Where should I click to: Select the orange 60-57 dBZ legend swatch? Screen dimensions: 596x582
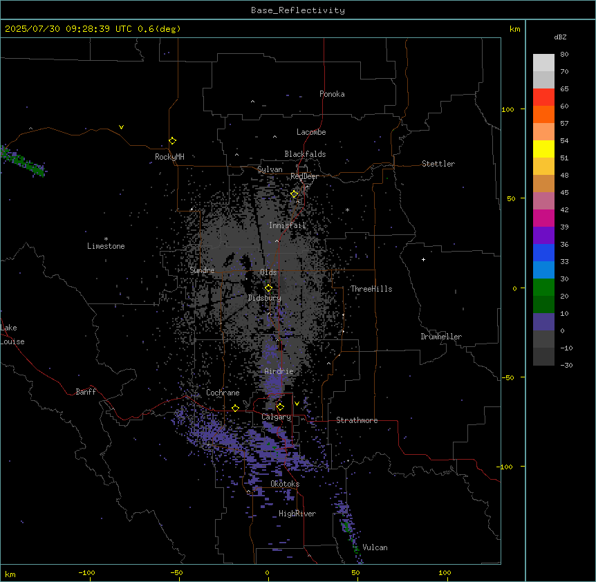pos(543,115)
